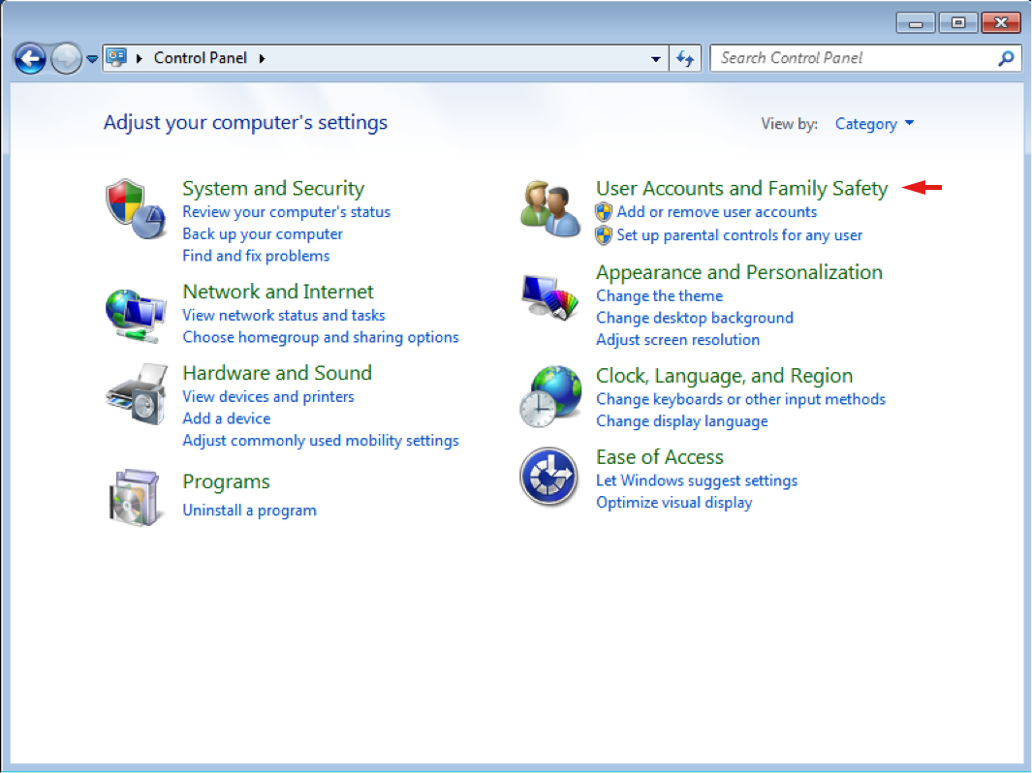Click Adjust screen resolution link
Image resolution: width=1032 pixels, height=773 pixels.
(677, 340)
